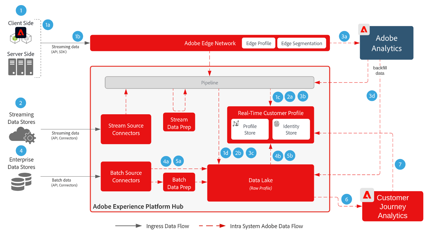The width and height of the screenshot is (427, 235).
Task: Click the Data Lake Raw Profile block
Action: point(260,183)
